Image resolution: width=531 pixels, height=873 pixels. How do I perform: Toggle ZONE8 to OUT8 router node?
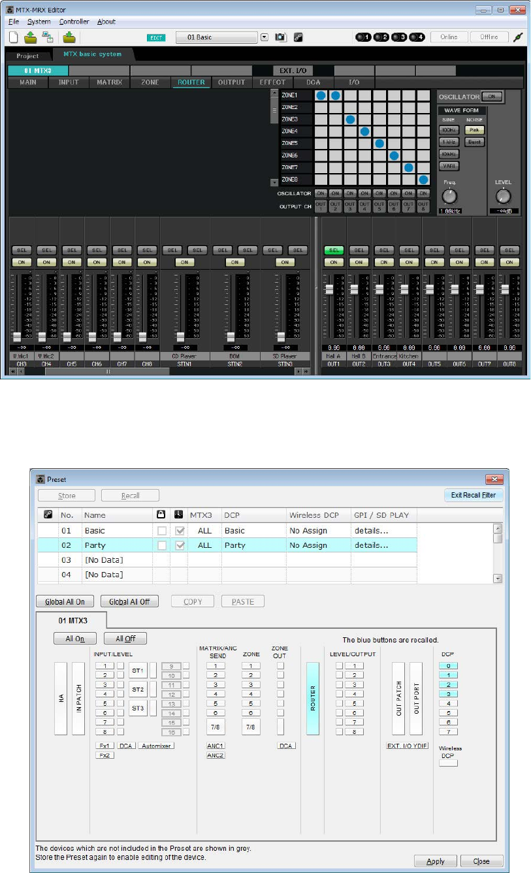coord(423,180)
